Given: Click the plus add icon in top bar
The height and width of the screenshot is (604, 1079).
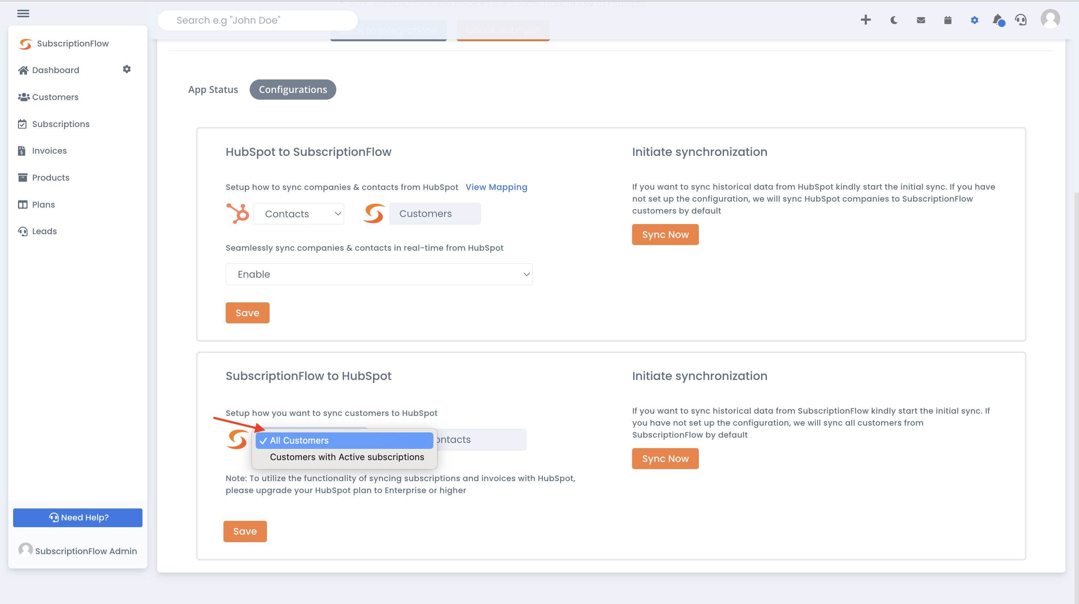Looking at the screenshot, I should [x=866, y=20].
